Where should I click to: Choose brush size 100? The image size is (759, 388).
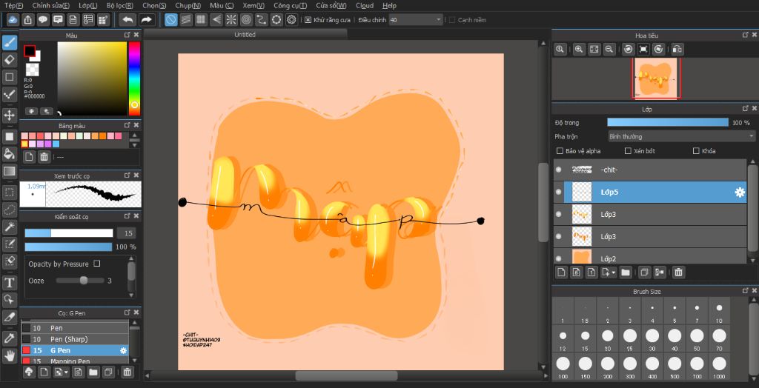563,368
